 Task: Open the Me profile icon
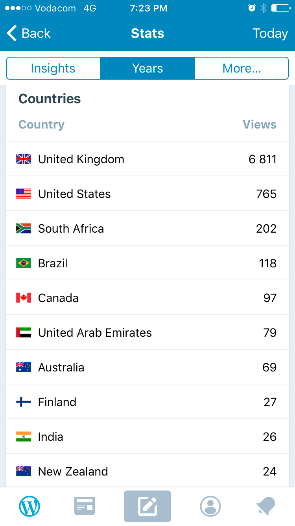[210, 506]
